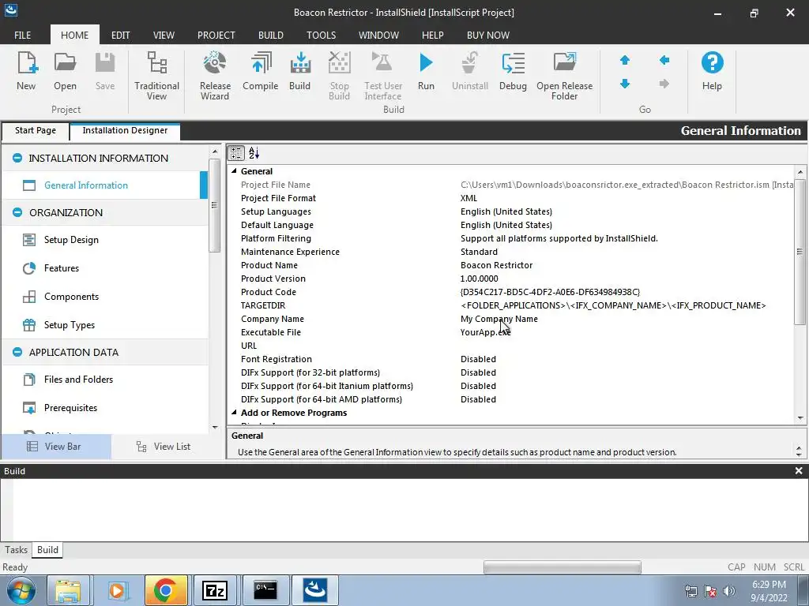Screen dimensions: 809x606
Task: Click the BUY NOW tab
Action: tap(488, 35)
